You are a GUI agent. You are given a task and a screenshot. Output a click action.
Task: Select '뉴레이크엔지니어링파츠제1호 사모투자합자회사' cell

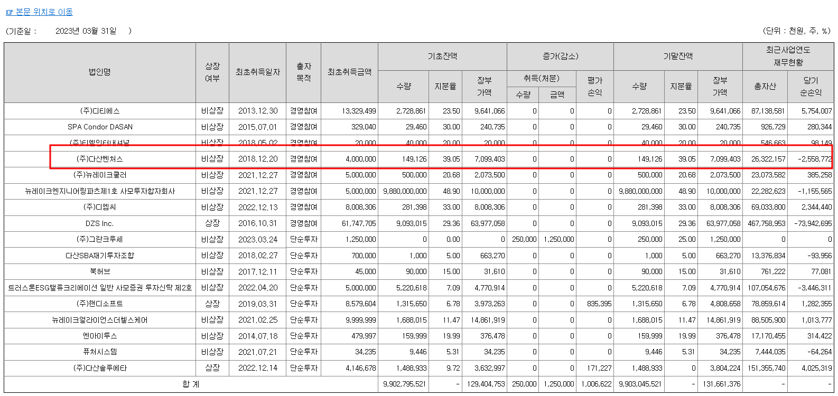100,191
